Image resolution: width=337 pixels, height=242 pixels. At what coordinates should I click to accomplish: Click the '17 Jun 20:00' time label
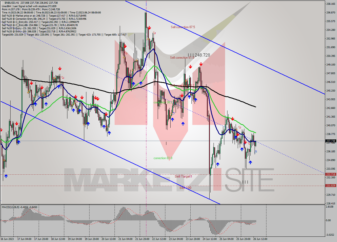41,239
